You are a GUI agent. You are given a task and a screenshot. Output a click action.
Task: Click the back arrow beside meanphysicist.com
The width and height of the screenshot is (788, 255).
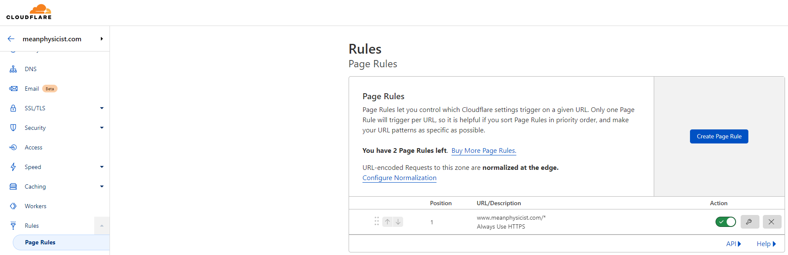[x=11, y=39]
